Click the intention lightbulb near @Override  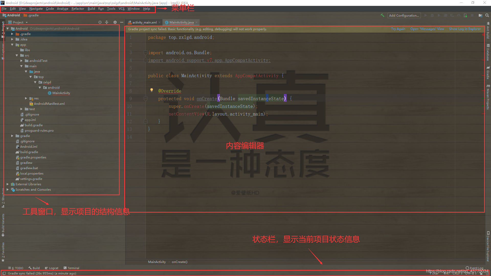point(152,90)
